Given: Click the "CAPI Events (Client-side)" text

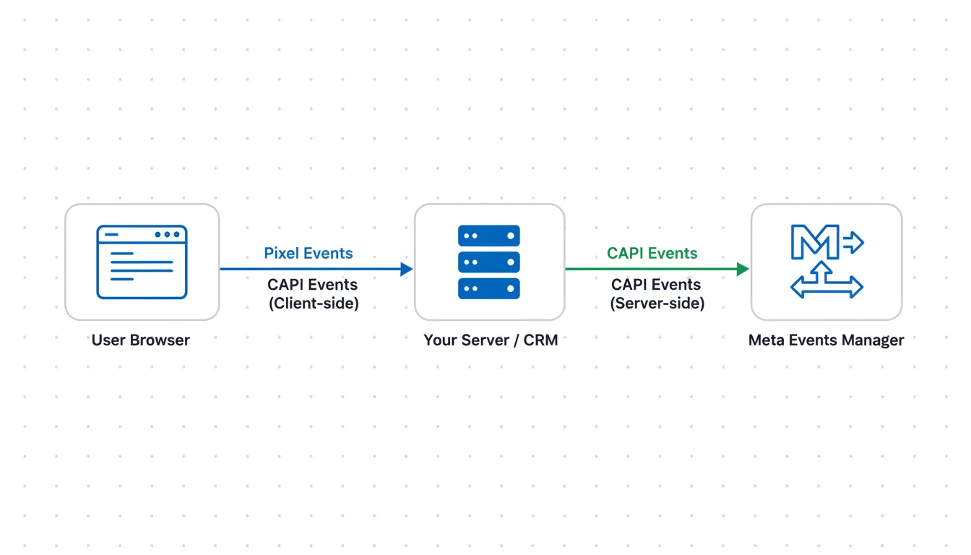Looking at the screenshot, I should (x=313, y=294).
